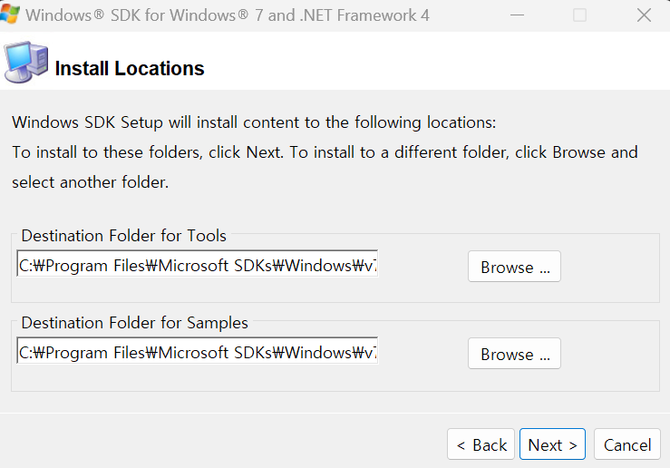
Task: Click the 'select another folder.' text line
Action: coord(90,182)
